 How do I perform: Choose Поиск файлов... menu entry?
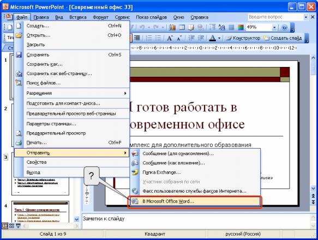click(72, 83)
